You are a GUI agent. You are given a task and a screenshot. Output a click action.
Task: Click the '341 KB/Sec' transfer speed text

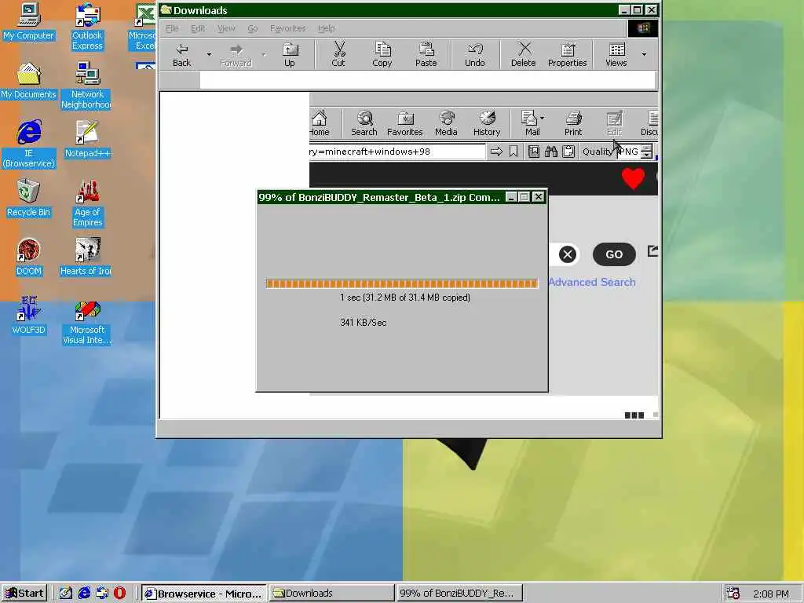coord(363,323)
